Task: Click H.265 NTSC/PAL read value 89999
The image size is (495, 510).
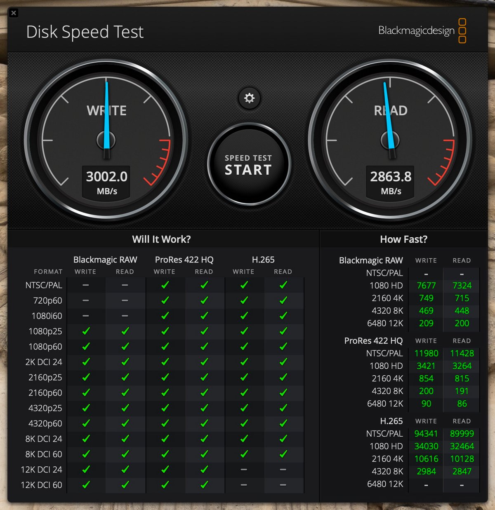Action: point(462,434)
